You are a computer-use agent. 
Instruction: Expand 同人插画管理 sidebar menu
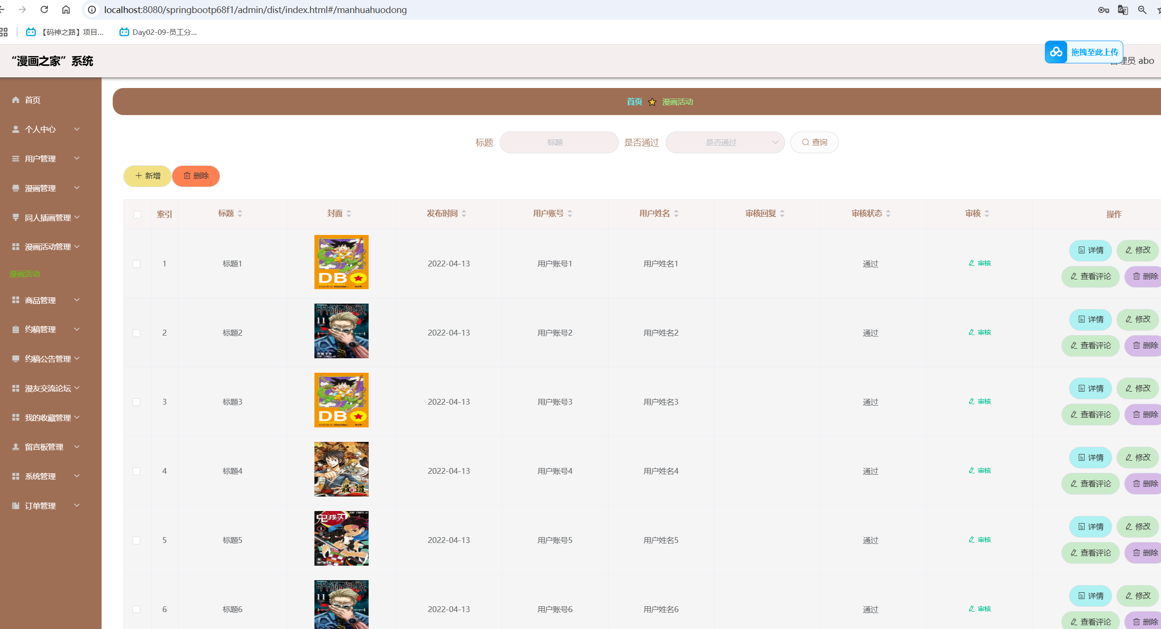tap(51, 218)
